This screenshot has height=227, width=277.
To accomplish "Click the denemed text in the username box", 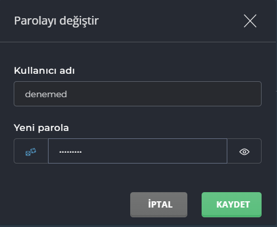I will point(46,94).
